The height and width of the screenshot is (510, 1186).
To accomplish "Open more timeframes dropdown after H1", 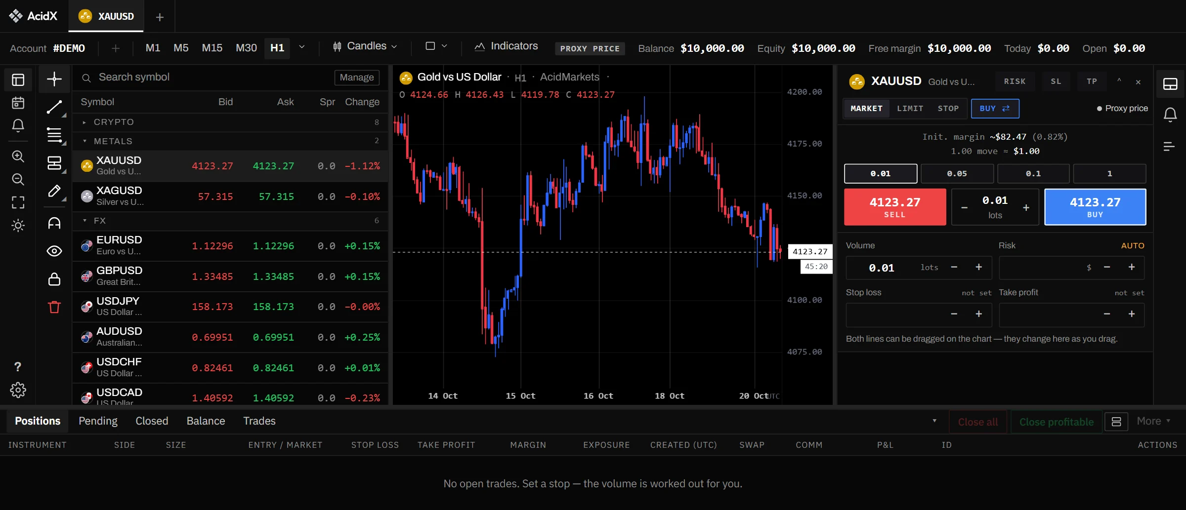I will click(302, 47).
